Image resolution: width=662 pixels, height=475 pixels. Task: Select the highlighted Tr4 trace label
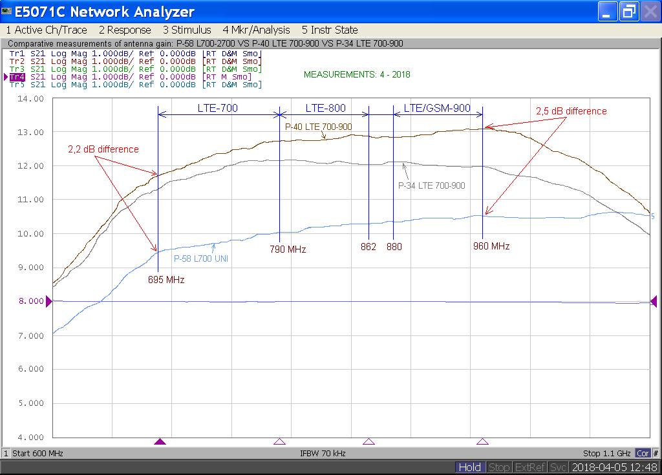click(x=17, y=77)
